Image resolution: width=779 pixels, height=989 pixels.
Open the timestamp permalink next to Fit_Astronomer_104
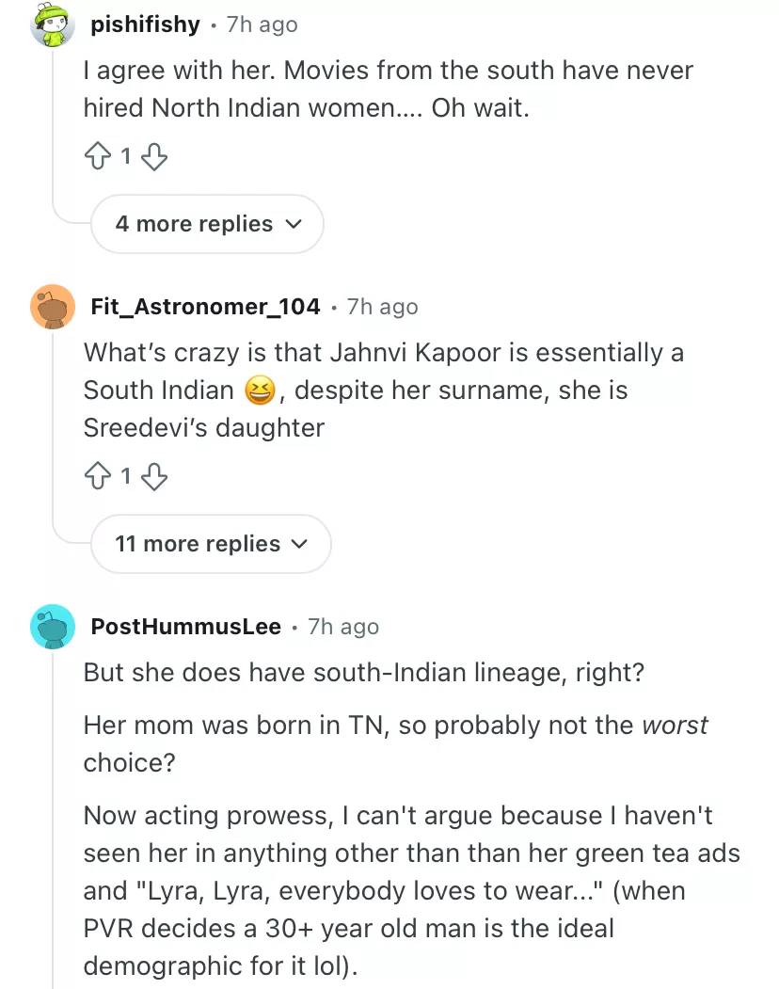pyautogui.click(x=382, y=307)
